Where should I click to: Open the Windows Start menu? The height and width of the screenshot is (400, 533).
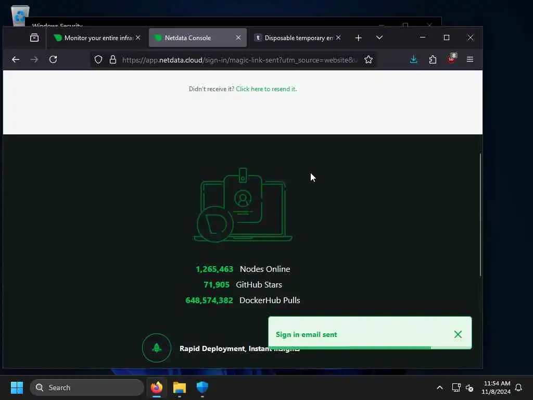pos(17,387)
